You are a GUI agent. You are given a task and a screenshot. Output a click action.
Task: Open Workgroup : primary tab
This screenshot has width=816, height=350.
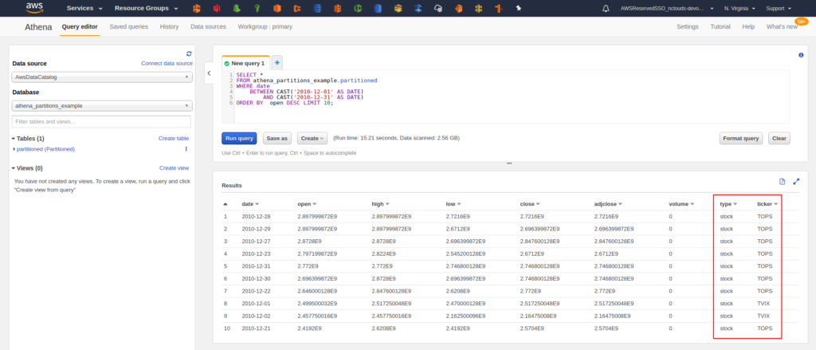pyautogui.click(x=265, y=26)
